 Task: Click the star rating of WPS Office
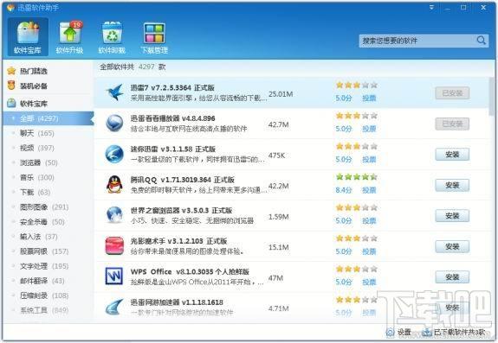pyautogui.click(x=357, y=269)
